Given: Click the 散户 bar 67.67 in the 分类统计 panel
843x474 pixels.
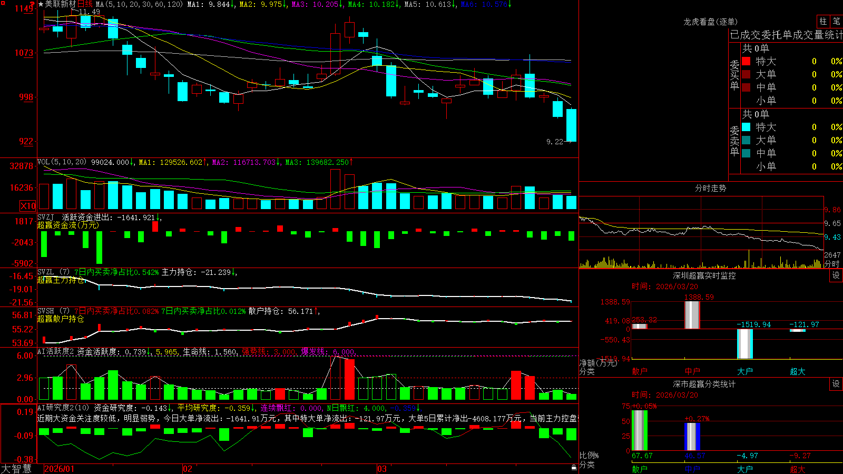Looking at the screenshot, I should tap(640, 430).
